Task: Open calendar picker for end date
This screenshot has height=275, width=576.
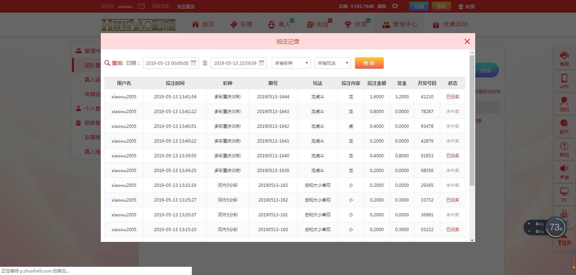Action: (x=261, y=63)
